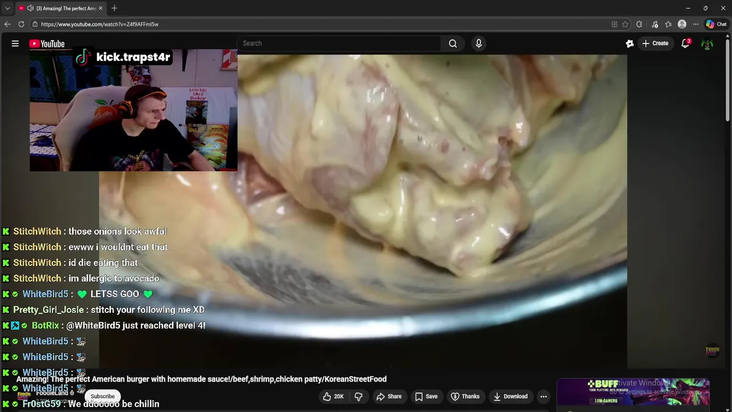The width and height of the screenshot is (732, 412).
Task: Click the search magnifier button
Action: pyautogui.click(x=452, y=43)
